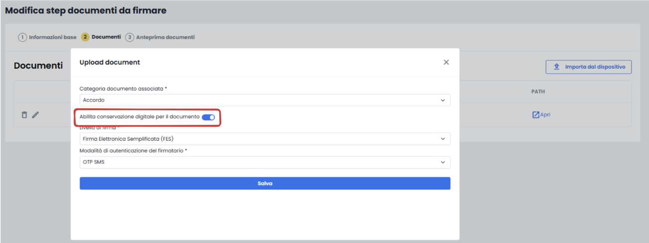Disable digital conservation toggle for the document
649x243 pixels.
pyautogui.click(x=208, y=117)
